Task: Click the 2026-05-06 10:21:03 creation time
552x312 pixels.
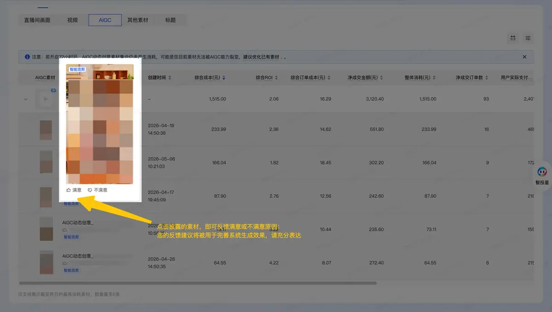Action: 161,163
